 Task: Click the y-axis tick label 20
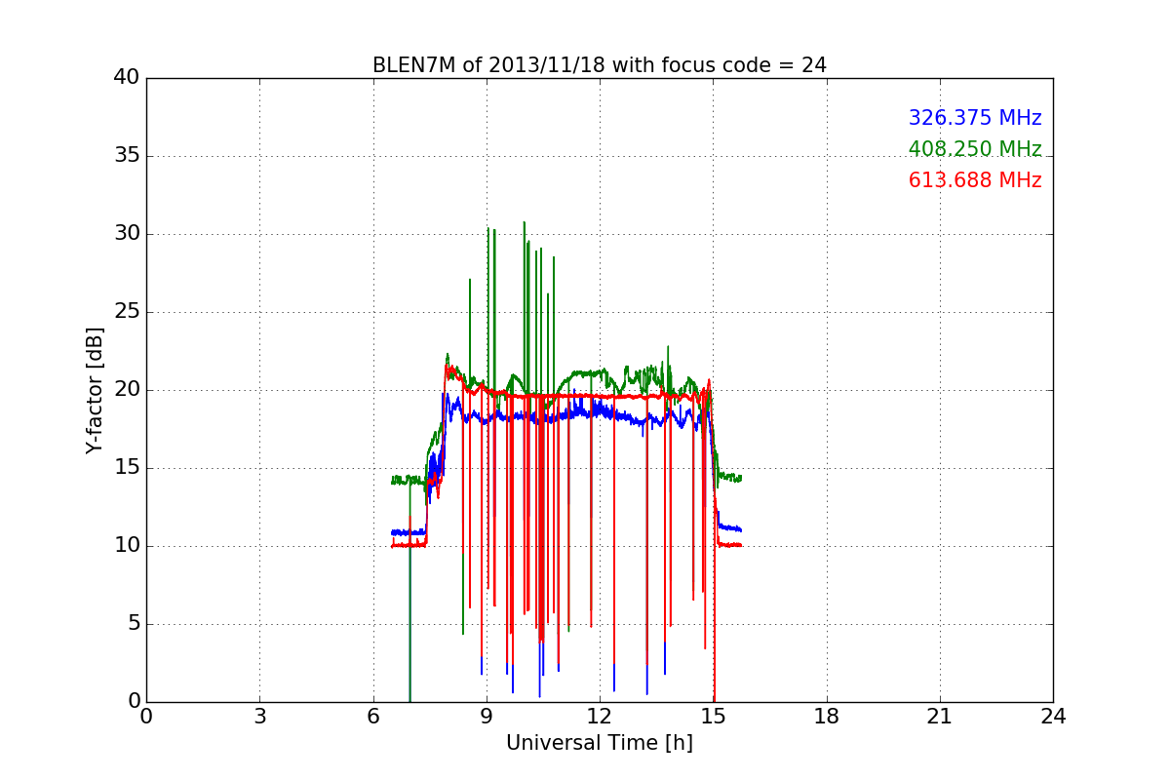click(x=127, y=390)
